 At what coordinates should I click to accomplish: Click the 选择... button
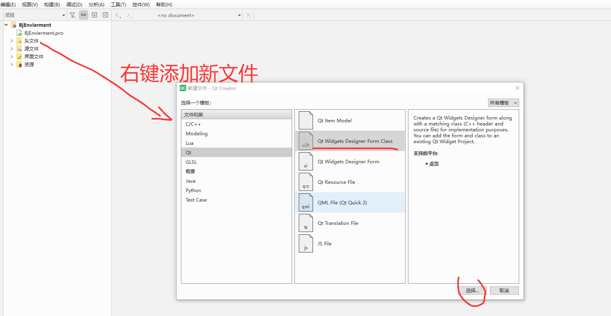coord(472,290)
